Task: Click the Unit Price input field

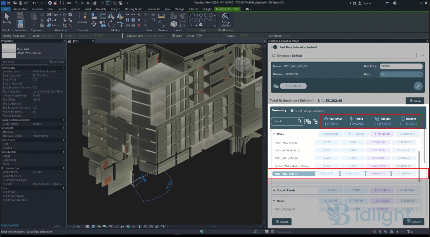Action: (401, 66)
